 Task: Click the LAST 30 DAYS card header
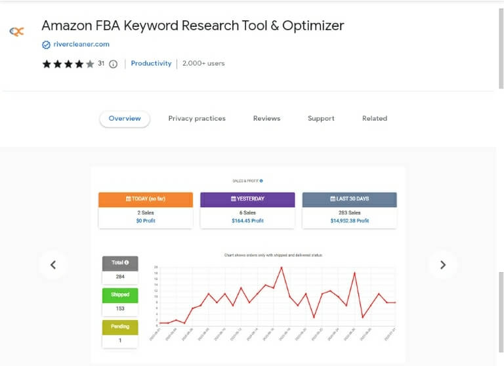[349, 199]
